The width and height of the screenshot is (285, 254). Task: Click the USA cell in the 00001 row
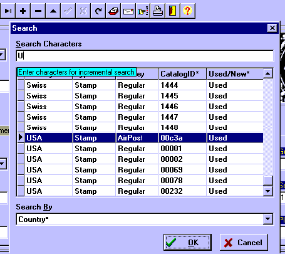pos(48,149)
